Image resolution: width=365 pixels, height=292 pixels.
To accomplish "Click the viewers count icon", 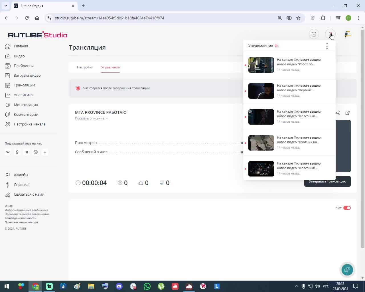I will pos(120,183).
